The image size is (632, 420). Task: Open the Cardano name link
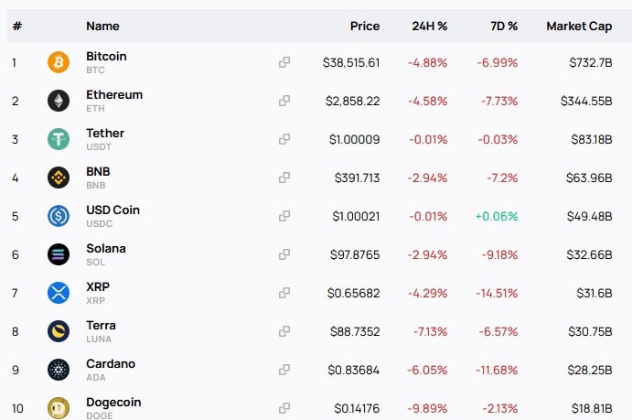pos(111,363)
